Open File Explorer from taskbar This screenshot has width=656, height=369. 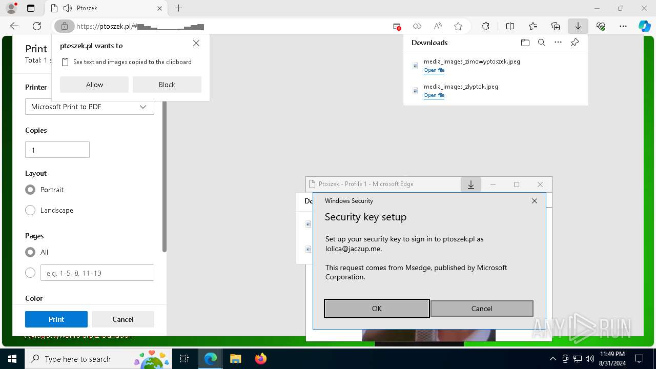coord(235,359)
